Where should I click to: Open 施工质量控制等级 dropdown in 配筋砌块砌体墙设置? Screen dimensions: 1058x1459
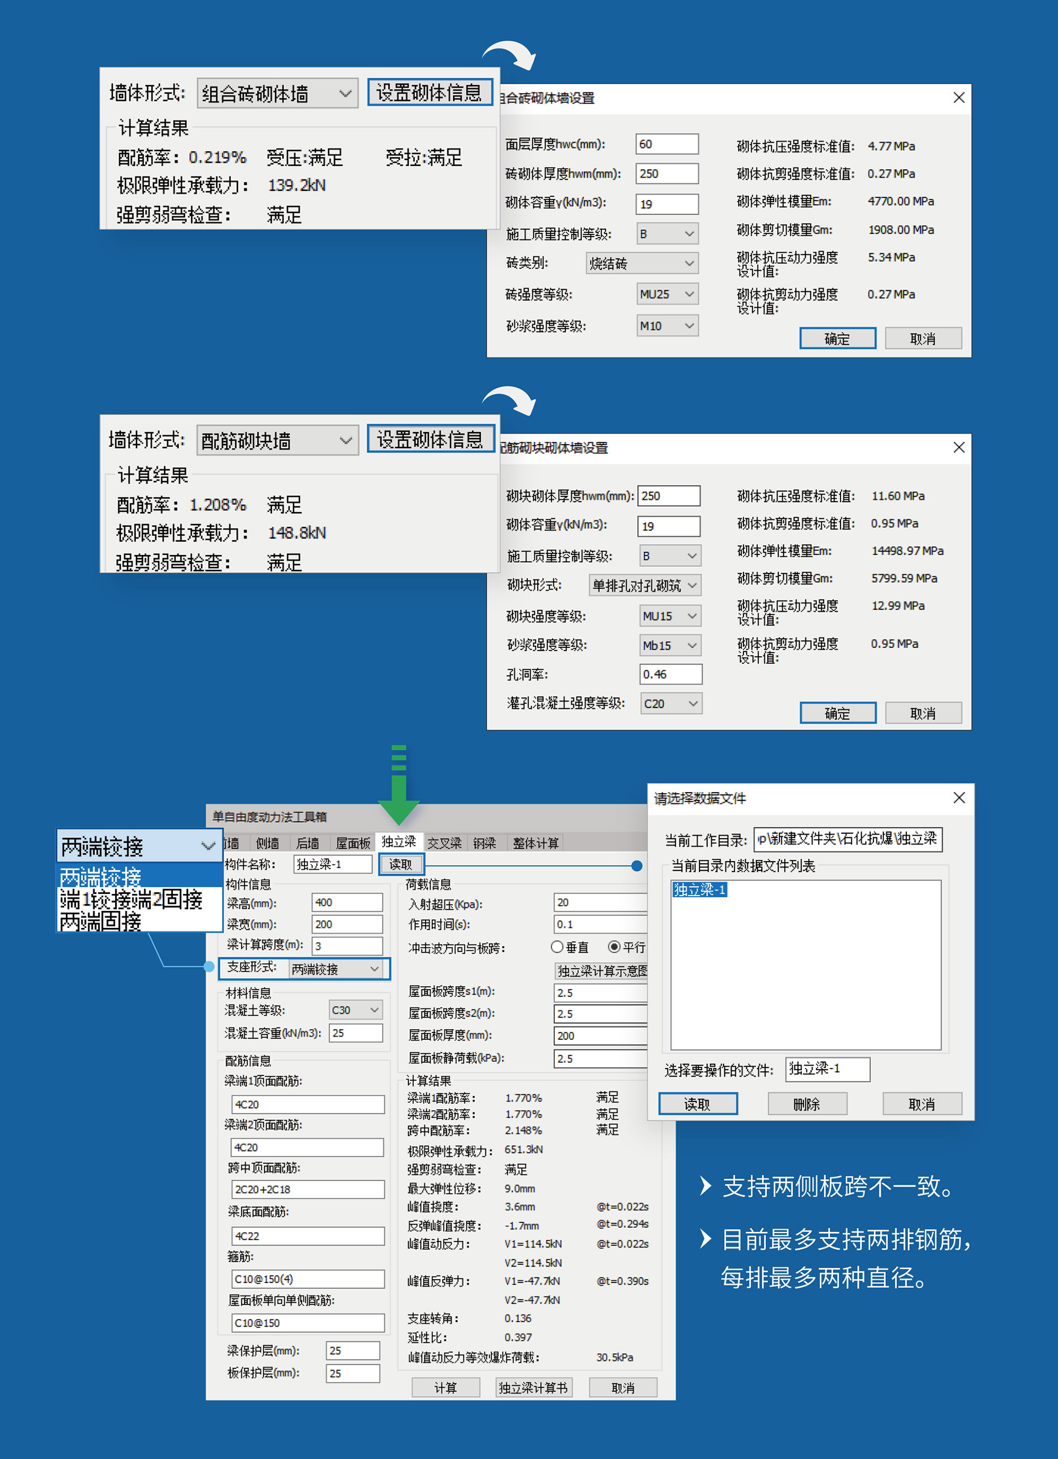(670, 556)
